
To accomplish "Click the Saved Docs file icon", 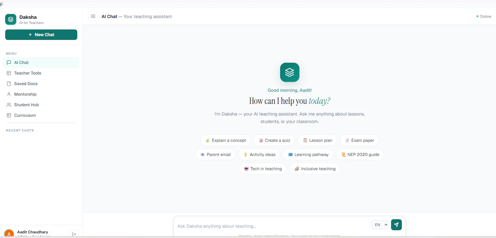I will coord(9,83).
